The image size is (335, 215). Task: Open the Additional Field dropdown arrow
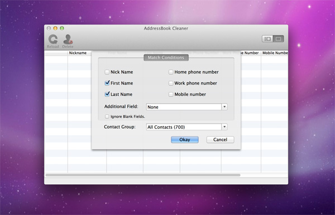[224, 107]
